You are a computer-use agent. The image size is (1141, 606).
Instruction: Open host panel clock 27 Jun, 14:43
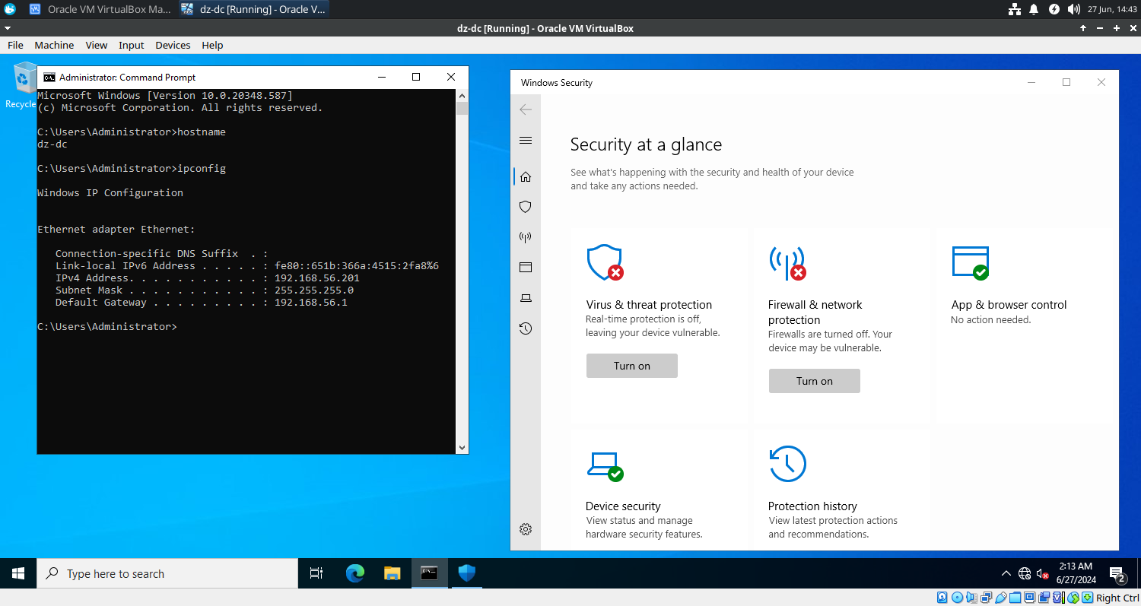pyautogui.click(x=1112, y=9)
